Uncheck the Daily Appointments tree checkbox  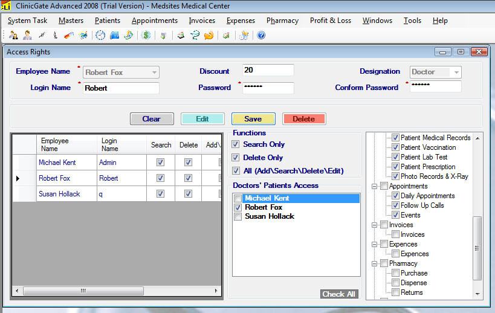395,196
